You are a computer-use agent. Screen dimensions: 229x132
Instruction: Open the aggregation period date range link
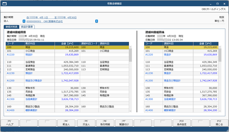click(51, 18)
